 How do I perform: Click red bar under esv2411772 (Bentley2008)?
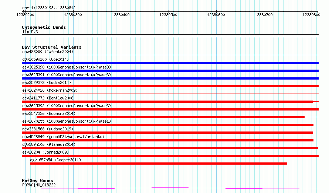tap(167, 102)
